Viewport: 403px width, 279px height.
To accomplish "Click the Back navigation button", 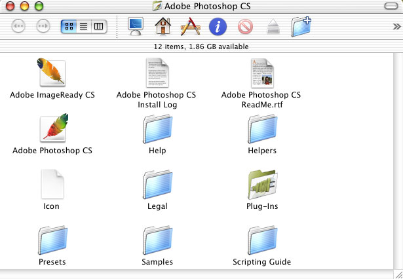I will pos(19,27).
